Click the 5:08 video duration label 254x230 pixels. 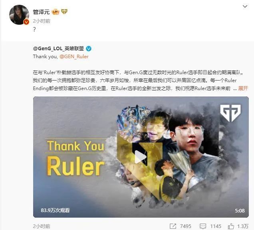coord(240,210)
